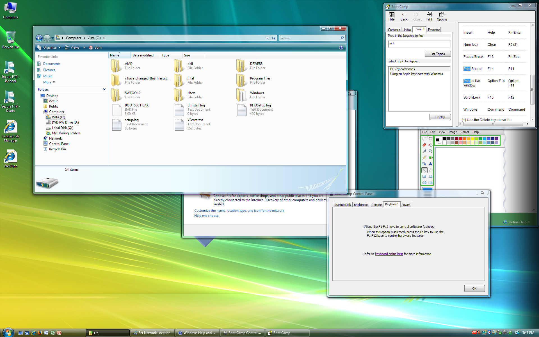Pick the Magnifier tool in Paint
The width and height of the screenshot is (539, 337).
point(430,151)
